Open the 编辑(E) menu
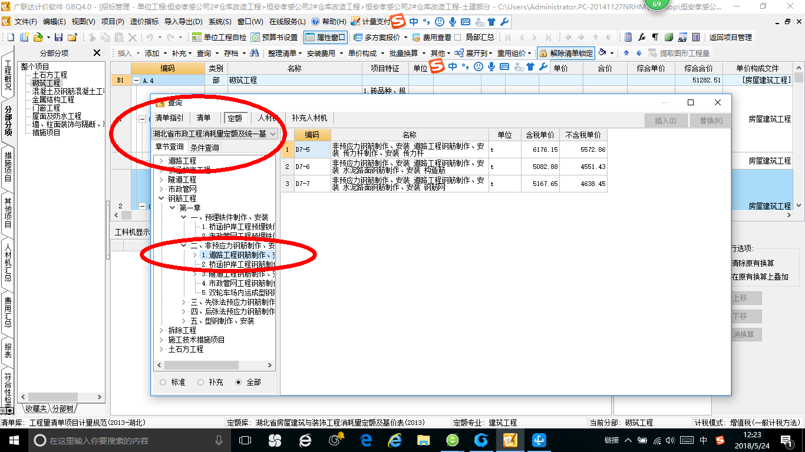 (54, 22)
